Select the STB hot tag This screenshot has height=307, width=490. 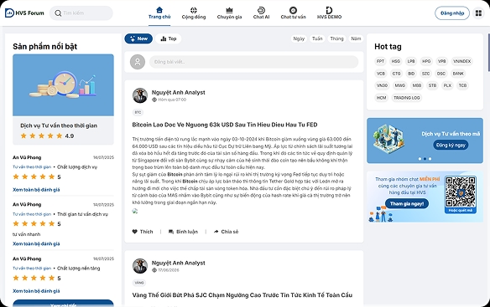(x=432, y=85)
